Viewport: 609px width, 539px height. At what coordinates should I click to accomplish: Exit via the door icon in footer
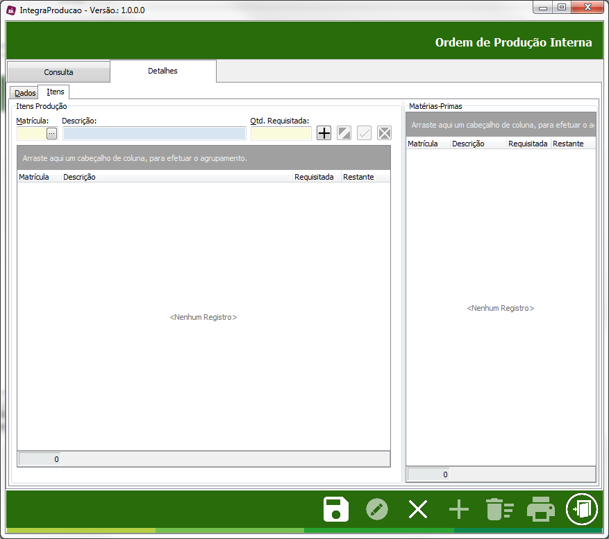click(581, 509)
